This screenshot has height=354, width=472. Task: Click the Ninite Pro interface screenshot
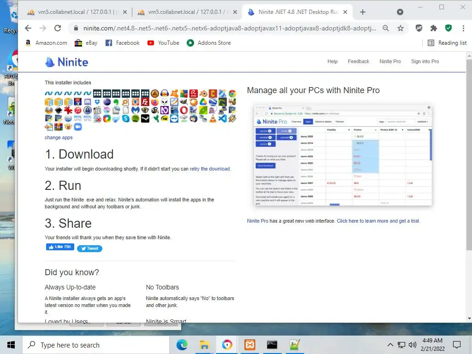coord(343,155)
